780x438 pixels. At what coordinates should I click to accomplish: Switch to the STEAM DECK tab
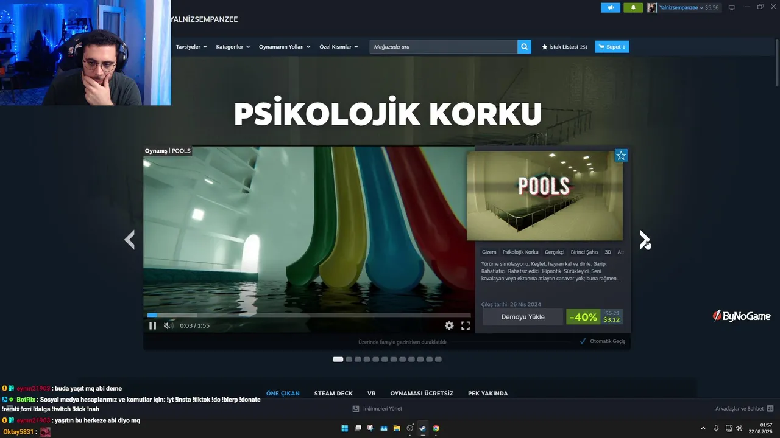tap(333, 394)
